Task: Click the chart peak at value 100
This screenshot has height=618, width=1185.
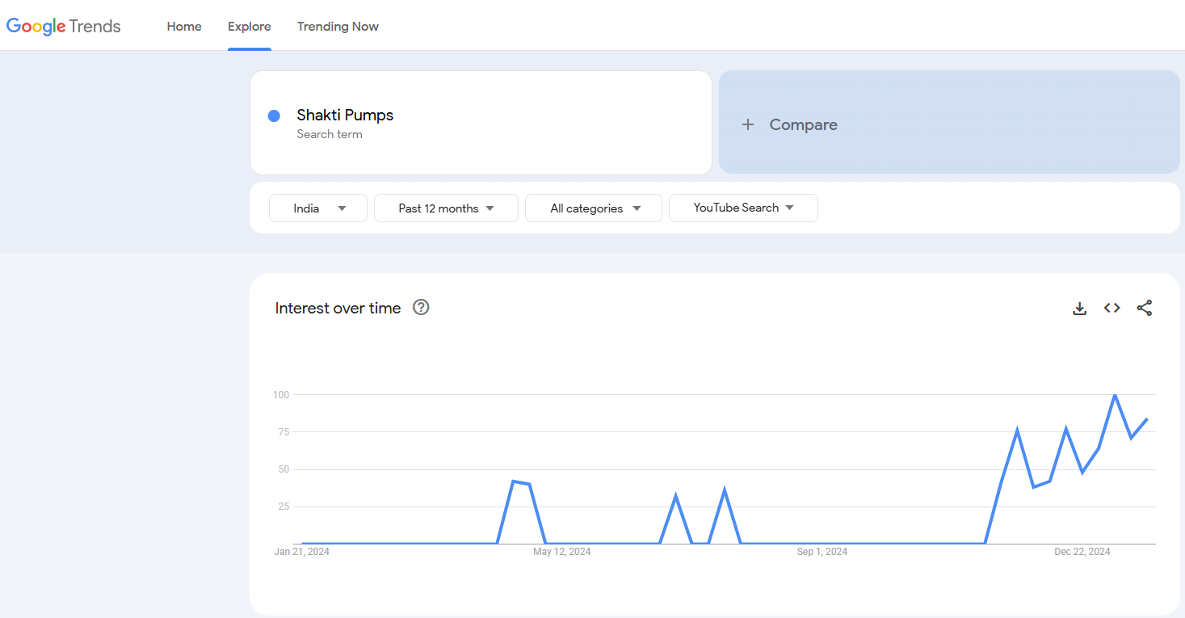Action: (1115, 395)
